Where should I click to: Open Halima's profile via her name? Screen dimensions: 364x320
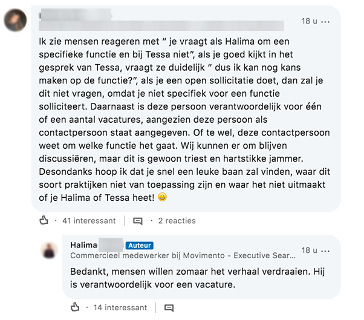[83, 246]
